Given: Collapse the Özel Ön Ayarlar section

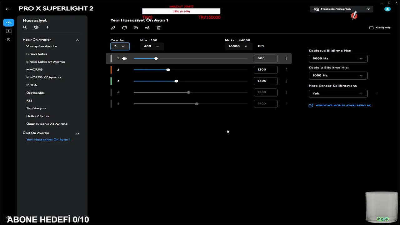Looking at the screenshot, I should click(78, 133).
